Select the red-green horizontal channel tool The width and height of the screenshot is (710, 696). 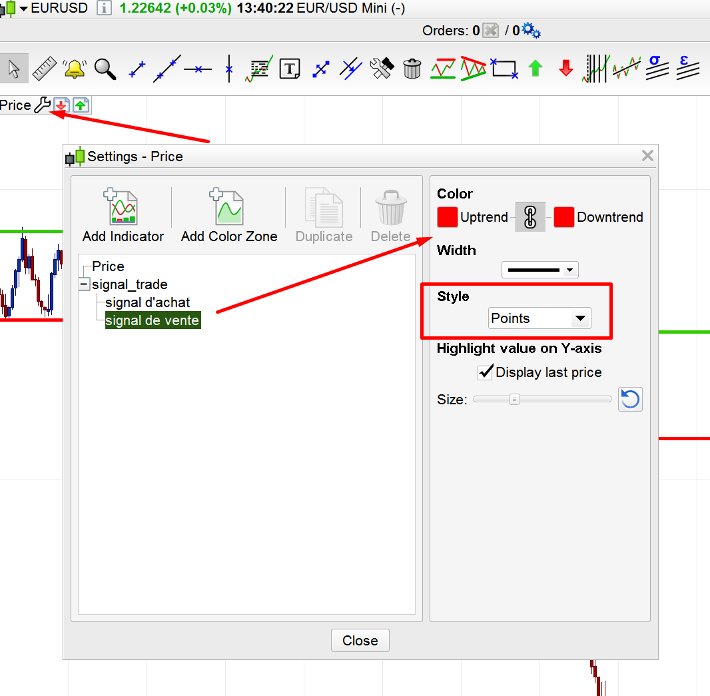443,69
